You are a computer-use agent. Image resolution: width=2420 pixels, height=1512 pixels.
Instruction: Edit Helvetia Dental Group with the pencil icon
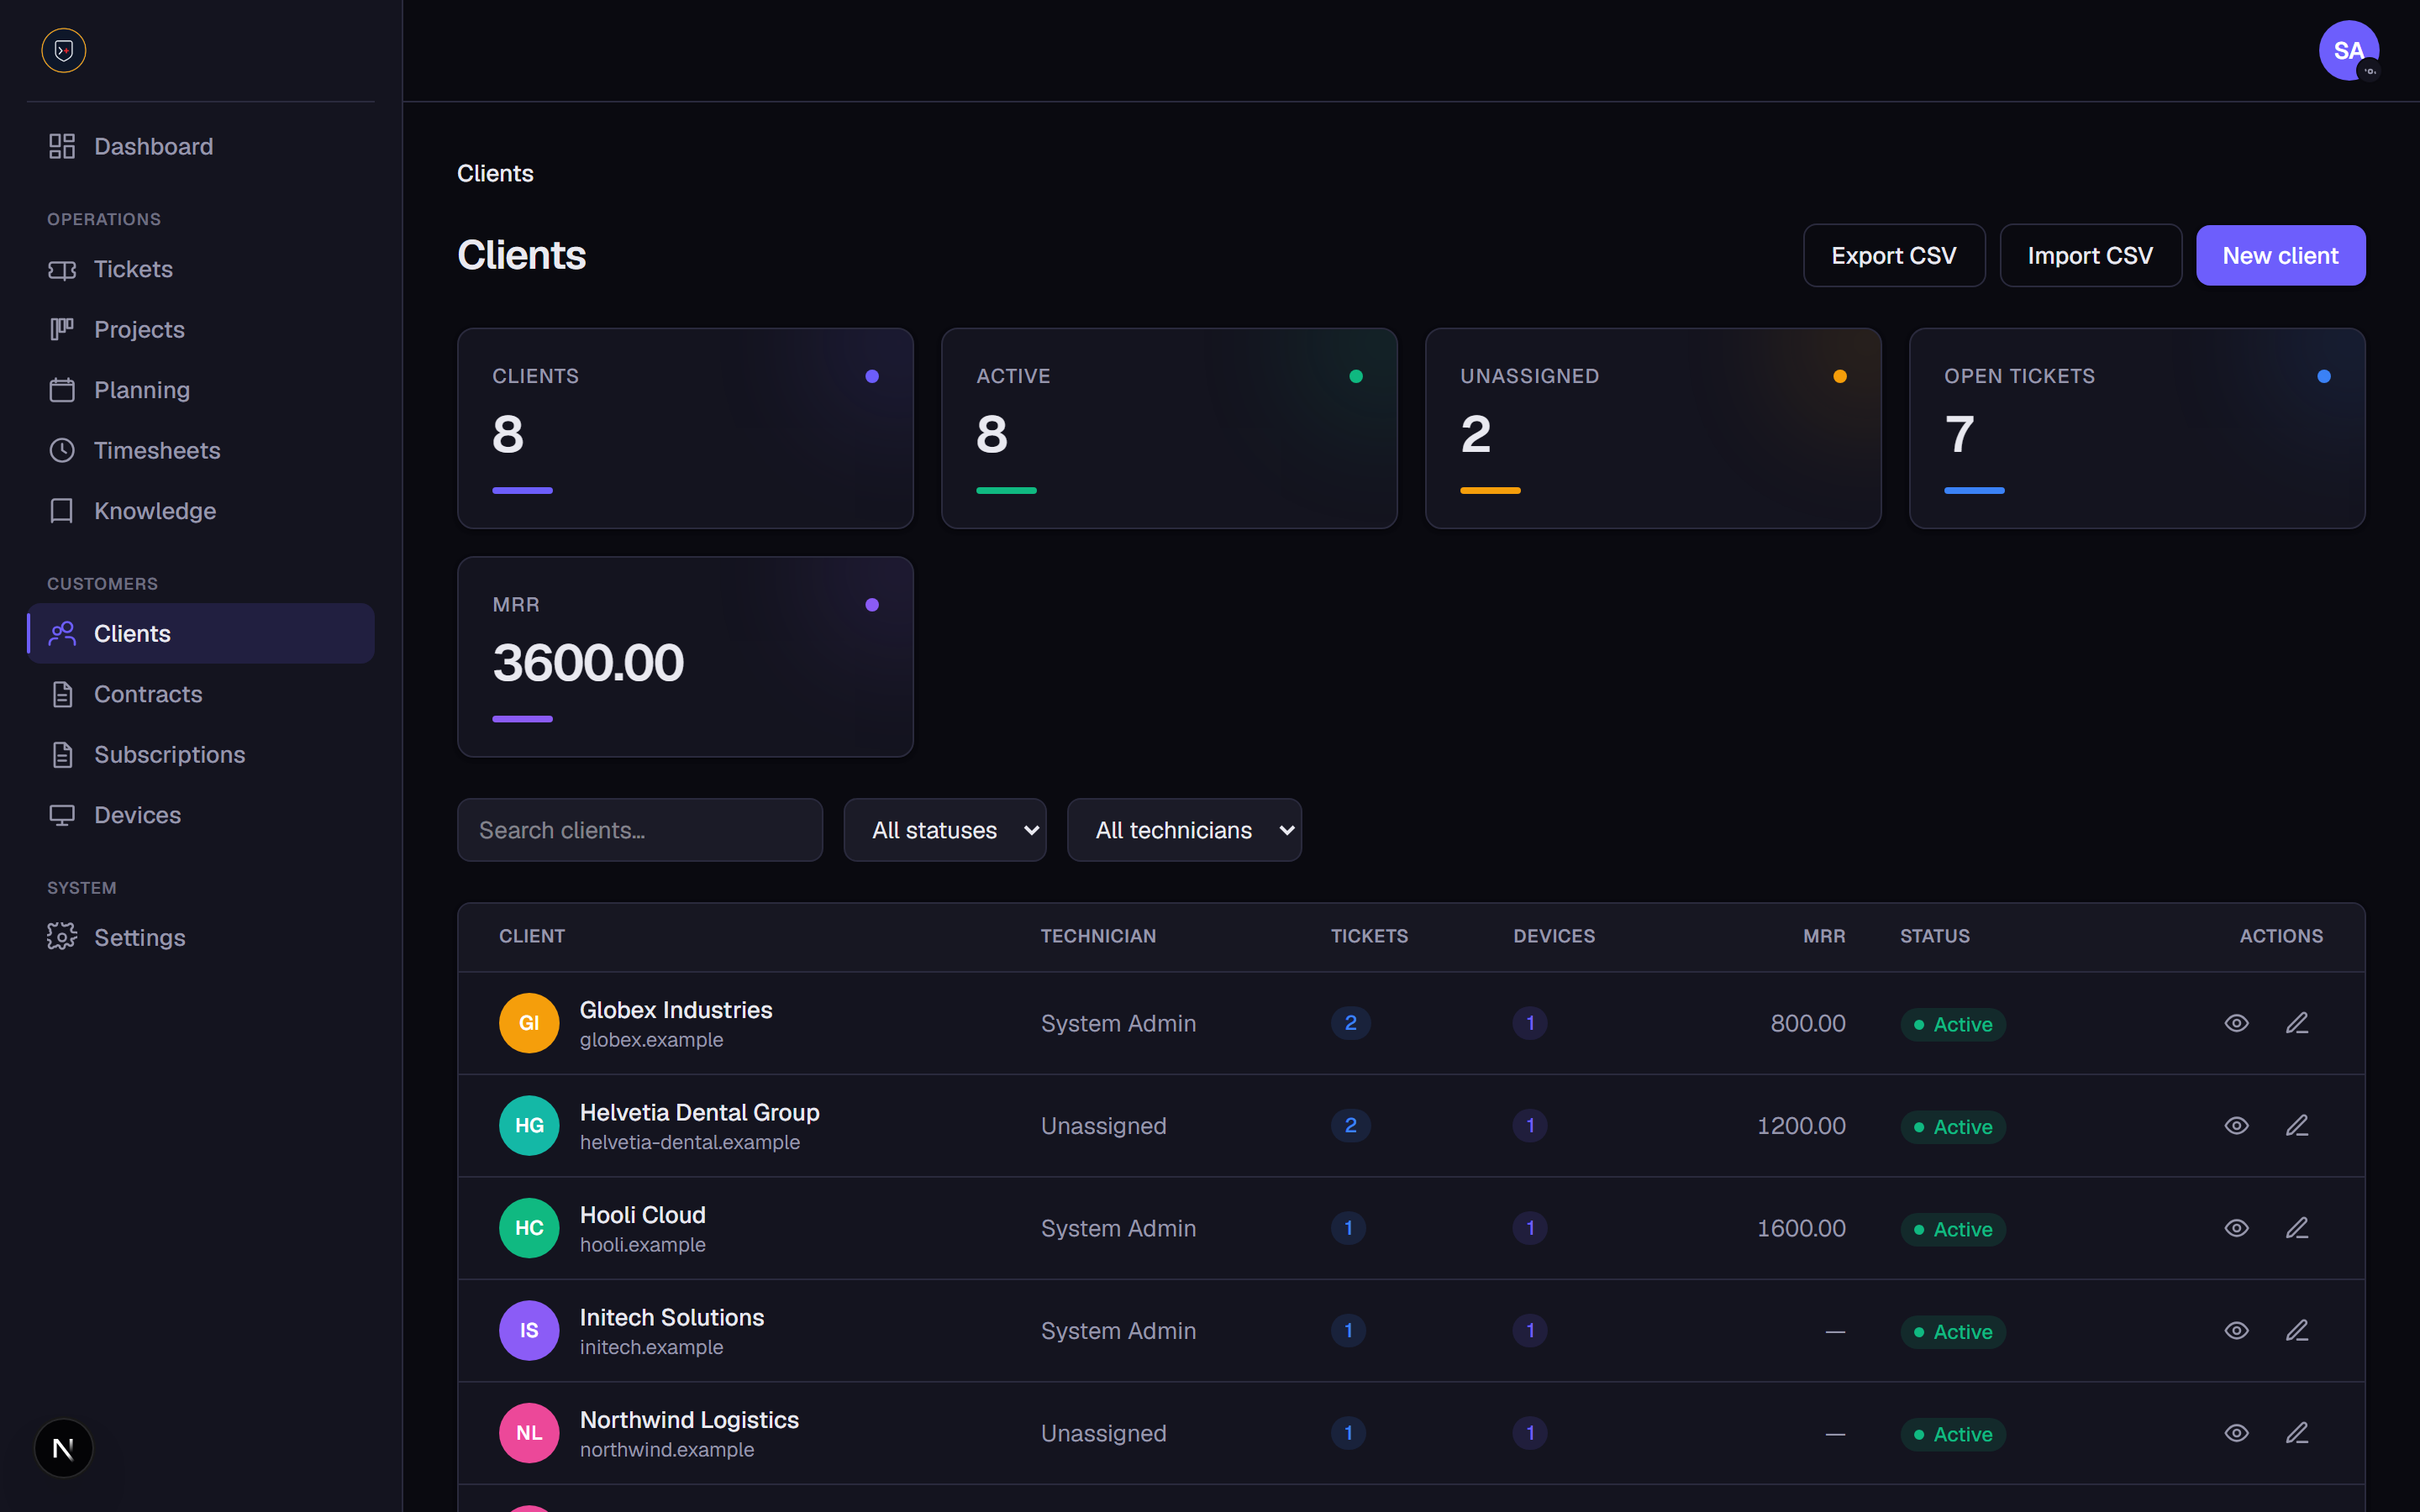pyautogui.click(x=2297, y=1125)
